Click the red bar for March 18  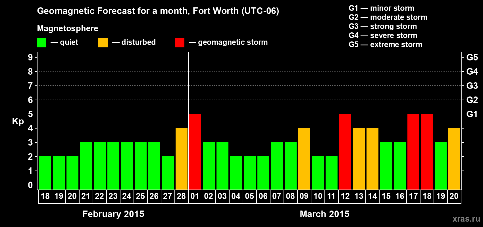click(427, 152)
